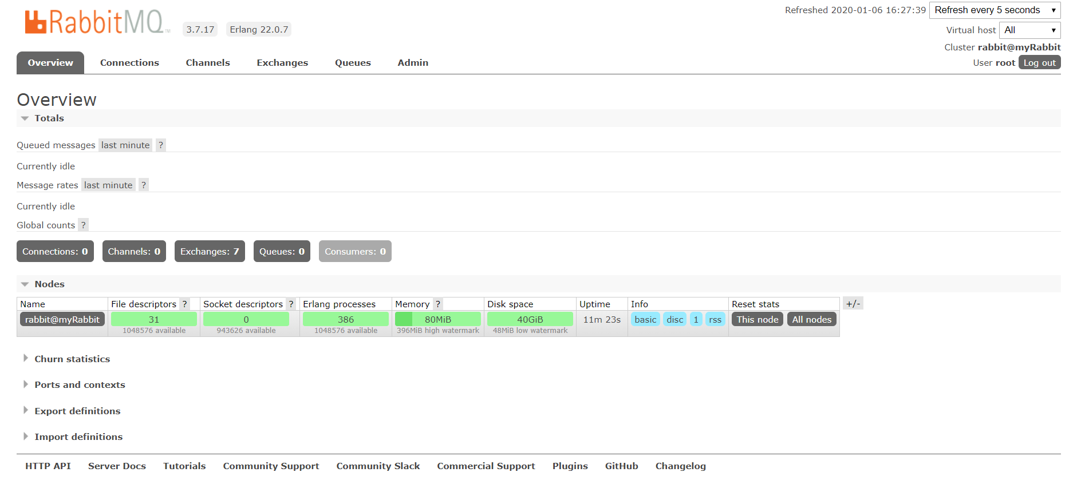Open the Community Slack link
Viewport: 1081px width, 480px height.
pos(378,466)
